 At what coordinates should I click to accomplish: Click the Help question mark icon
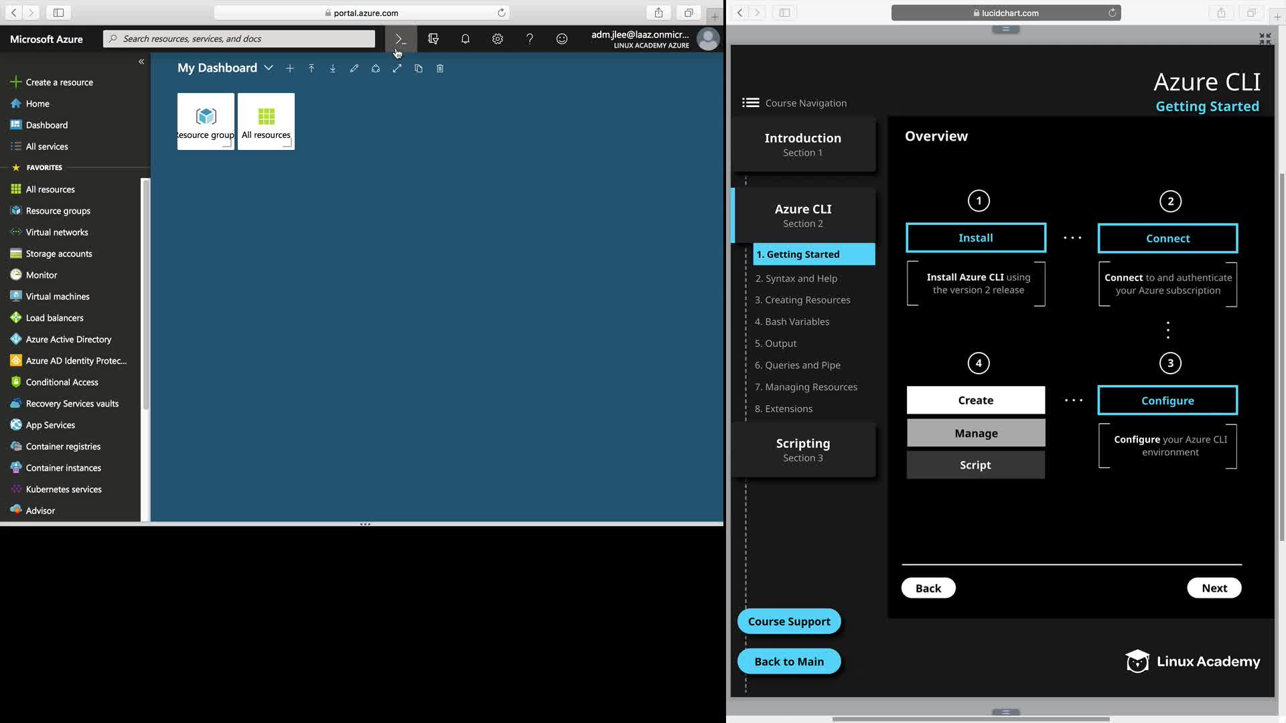[x=530, y=39]
